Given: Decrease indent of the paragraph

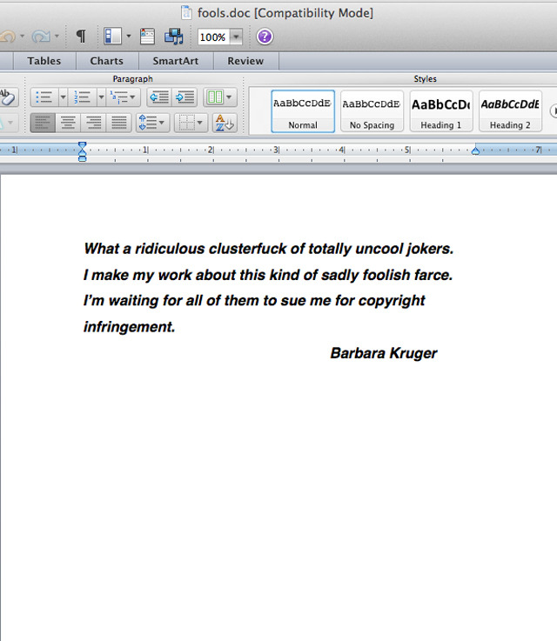Looking at the screenshot, I should pos(158,97).
